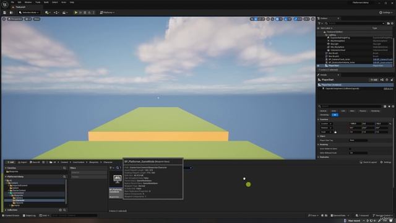Open the Outliner settings gear
This screenshot has height=223, width=396.
(392, 24)
